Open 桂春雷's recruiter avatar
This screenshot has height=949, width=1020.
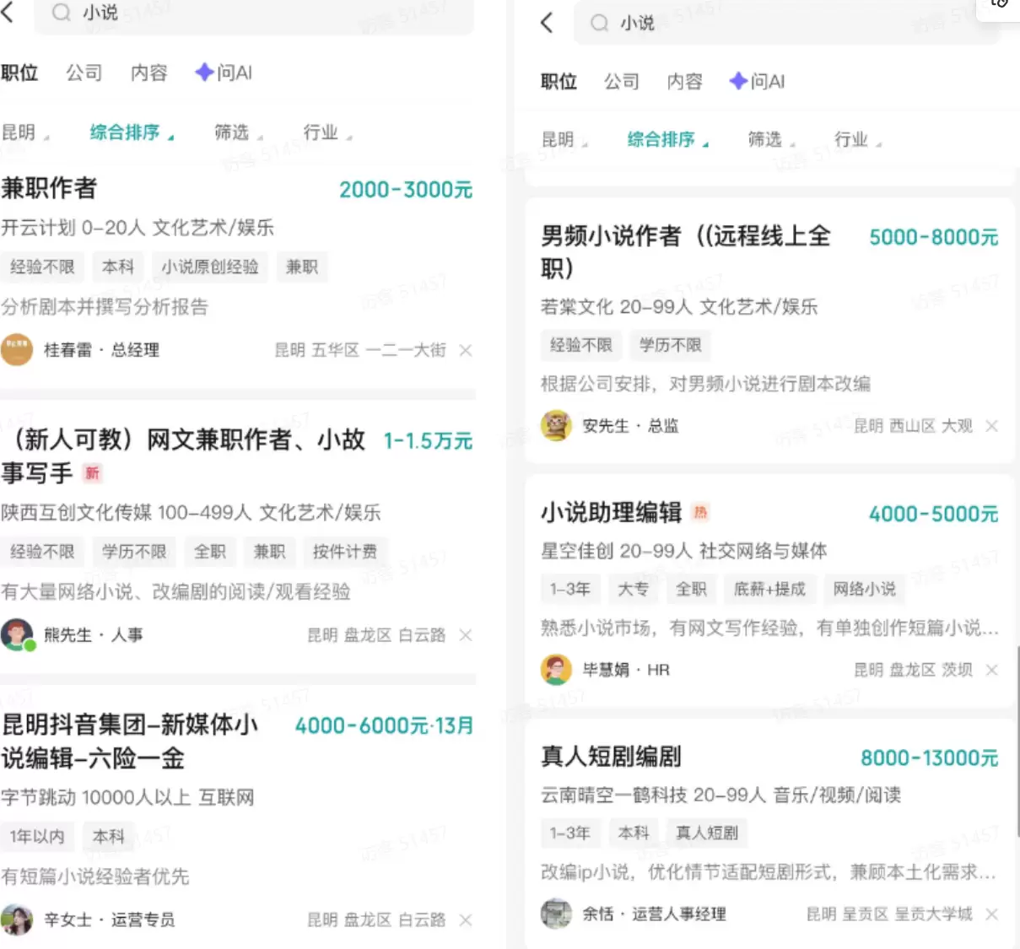(17, 349)
